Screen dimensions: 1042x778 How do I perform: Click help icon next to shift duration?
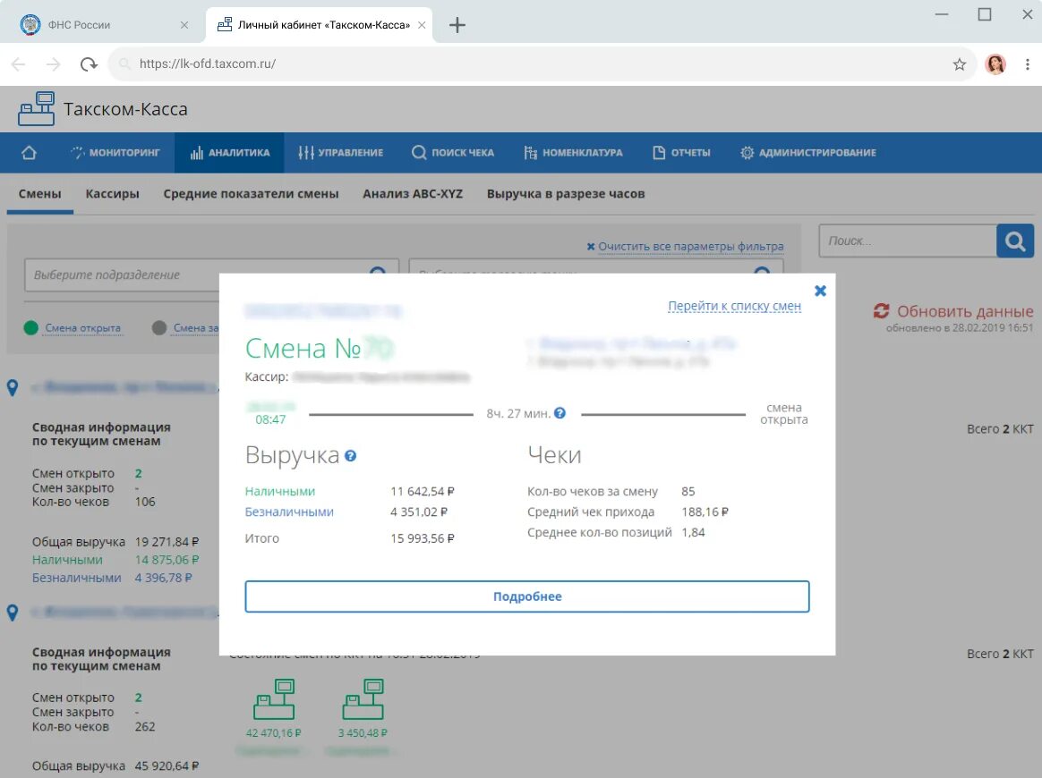(x=560, y=413)
